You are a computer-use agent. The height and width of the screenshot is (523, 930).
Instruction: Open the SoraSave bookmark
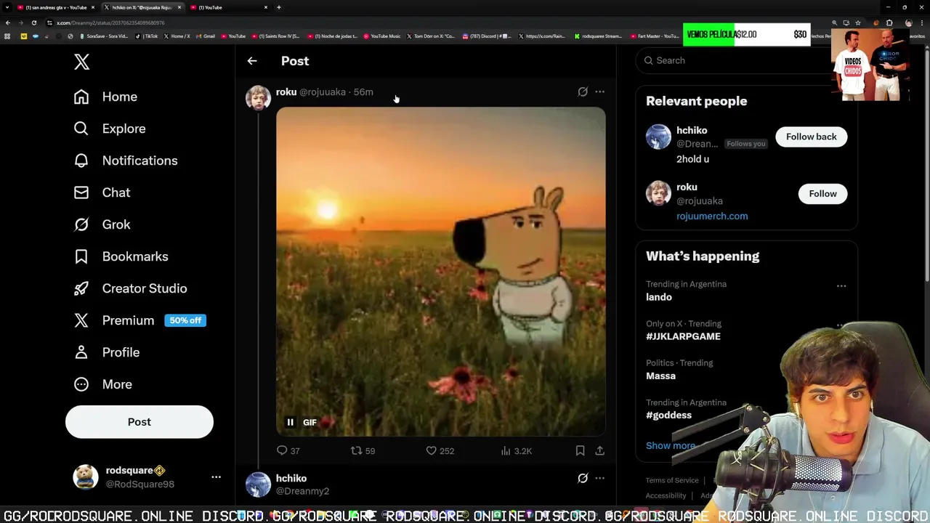tap(104, 36)
